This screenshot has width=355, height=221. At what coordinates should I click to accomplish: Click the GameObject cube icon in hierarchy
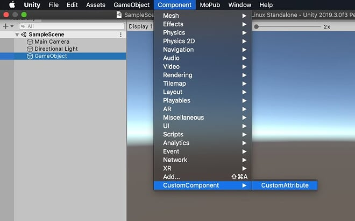(x=30, y=56)
